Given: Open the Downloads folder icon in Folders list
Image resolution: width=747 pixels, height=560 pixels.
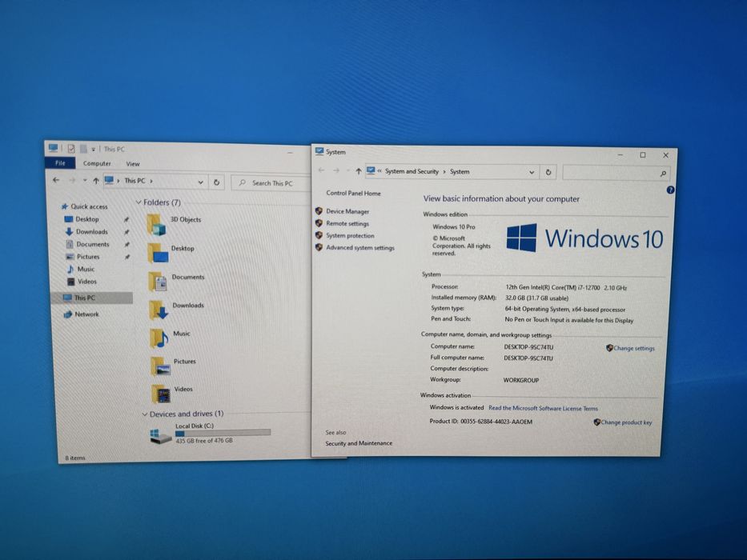Looking at the screenshot, I should tap(158, 310).
